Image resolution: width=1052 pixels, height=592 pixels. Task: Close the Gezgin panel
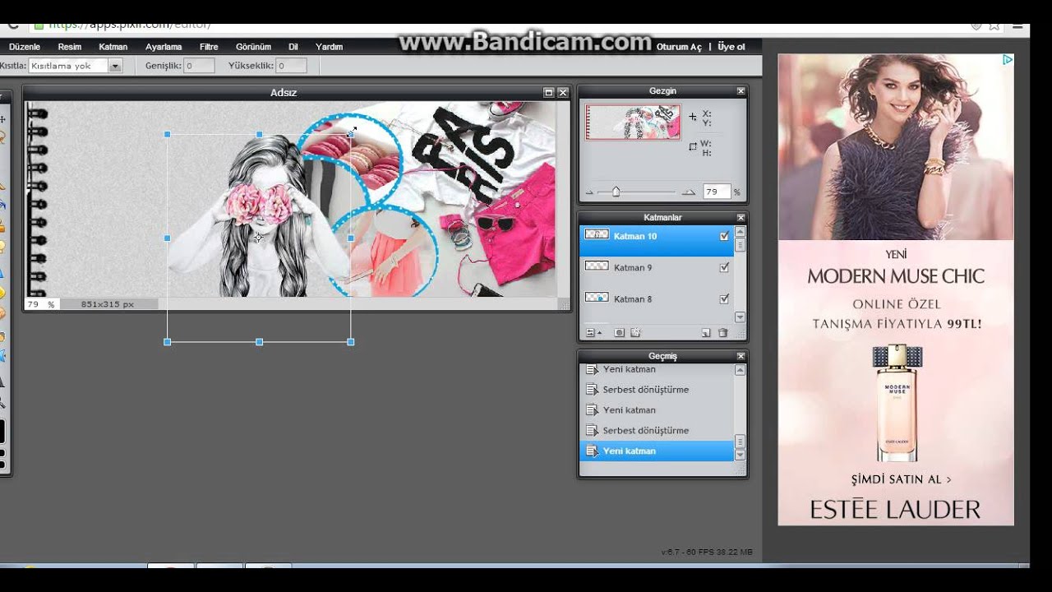pos(741,91)
